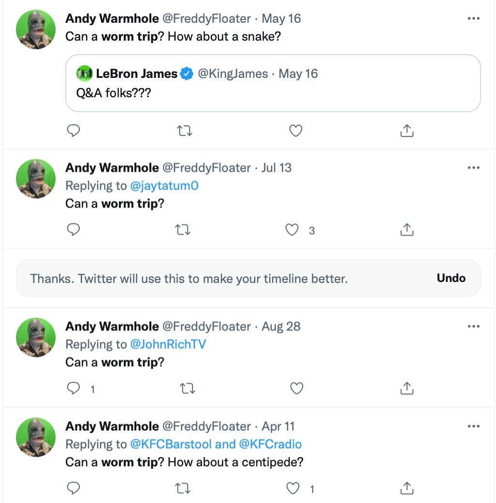
Task: Share the May 16 quote tweet
Action: point(407,131)
